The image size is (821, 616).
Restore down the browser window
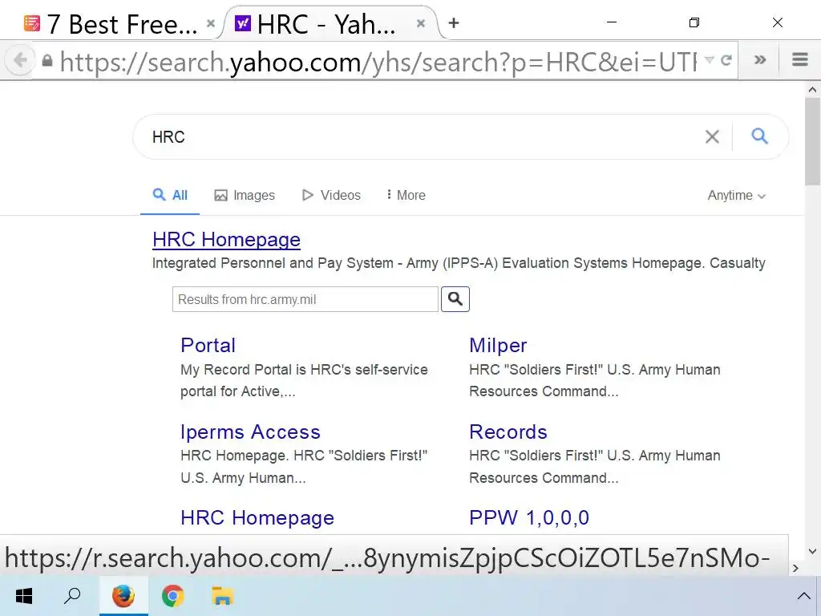coord(694,22)
